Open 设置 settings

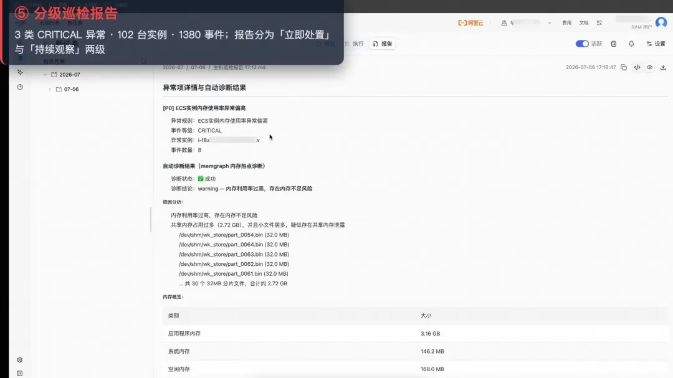(x=656, y=44)
